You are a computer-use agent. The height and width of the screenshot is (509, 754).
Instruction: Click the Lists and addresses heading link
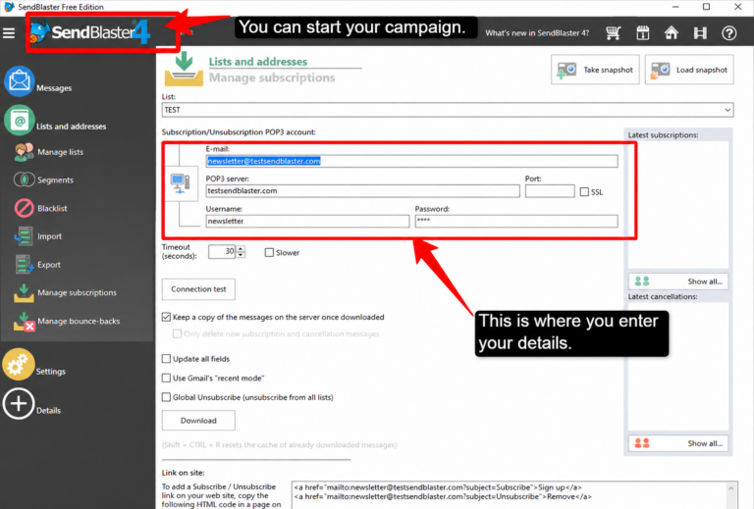258,62
